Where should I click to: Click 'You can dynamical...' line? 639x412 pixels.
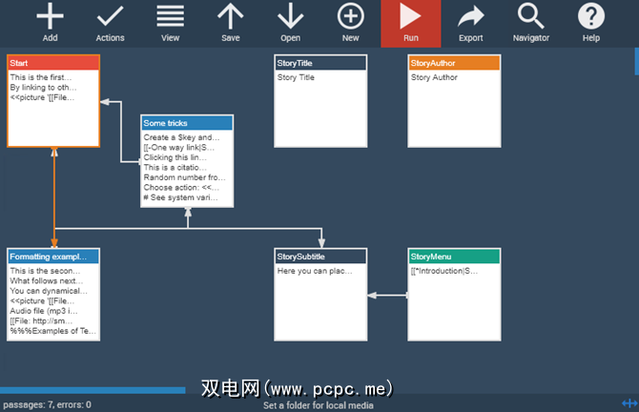[x=49, y=291]
